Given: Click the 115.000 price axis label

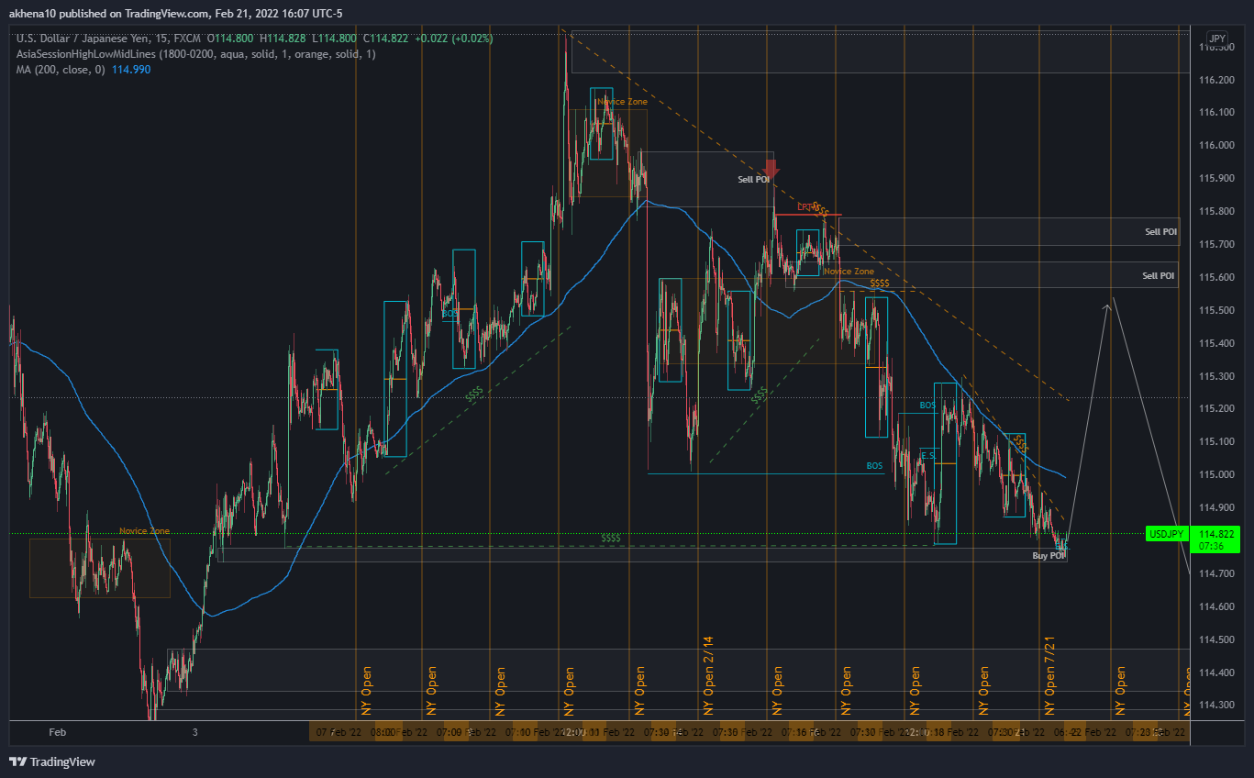Looking at the screenshot, I should coord(1215,475).
